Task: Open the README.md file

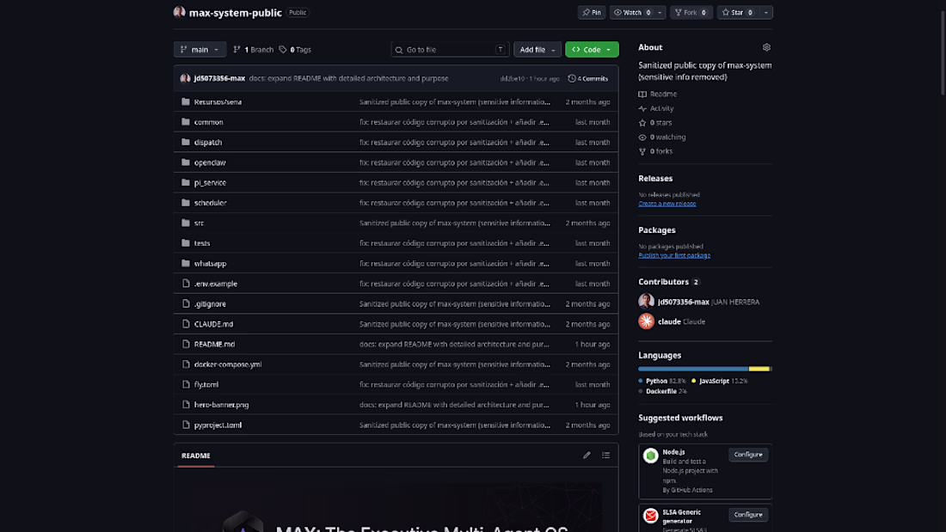Action: coord(214,345)
